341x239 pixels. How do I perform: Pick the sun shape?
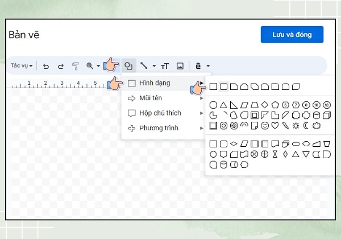(x=296, y=126)
